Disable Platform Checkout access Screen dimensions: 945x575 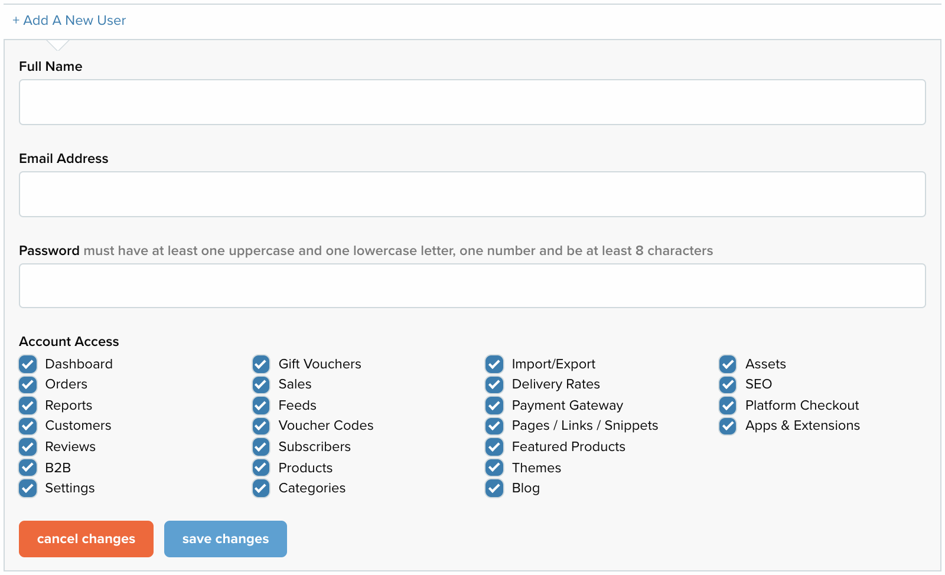728,405
